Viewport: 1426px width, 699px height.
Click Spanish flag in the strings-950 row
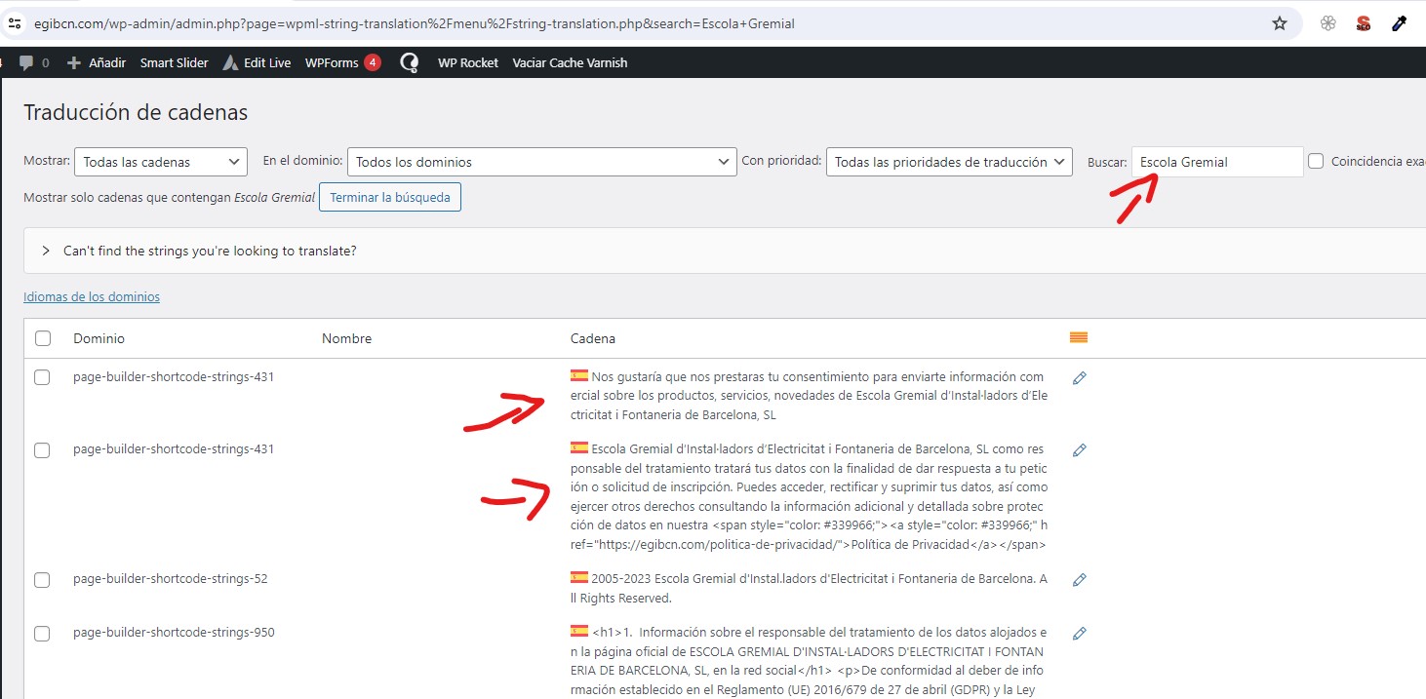pyautogui.click(x=579, y=631)
